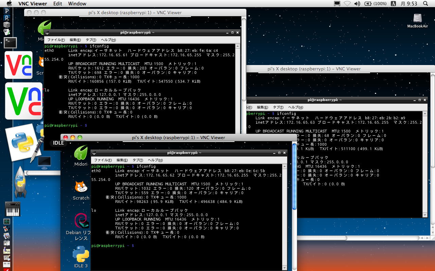
Task: Open 編集(E) menu in the 172.16.65.61 terminal
Action: point(75,40)
